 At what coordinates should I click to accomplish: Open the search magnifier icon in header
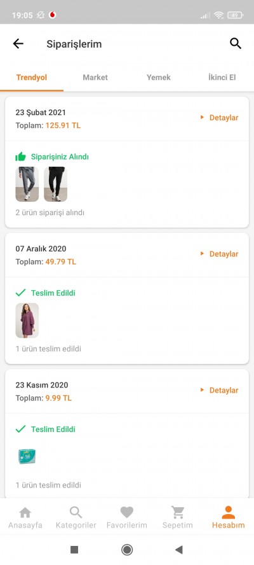pyautogui.click(x=236, y=44)
